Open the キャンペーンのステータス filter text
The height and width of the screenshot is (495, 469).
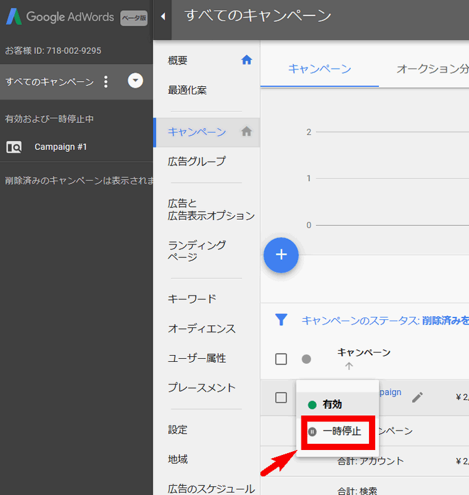385,321
